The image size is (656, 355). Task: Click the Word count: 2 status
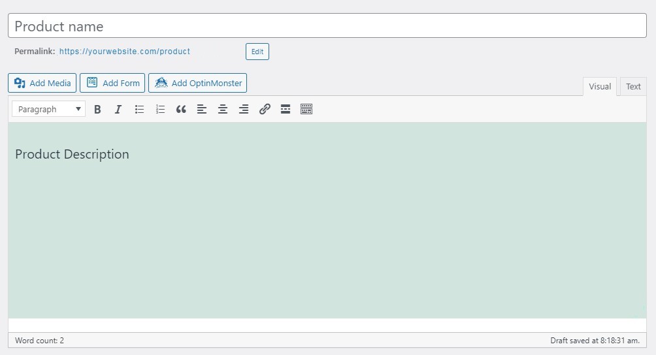point(39,341)
